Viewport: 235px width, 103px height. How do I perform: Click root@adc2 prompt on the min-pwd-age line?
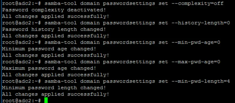point(21,43)
